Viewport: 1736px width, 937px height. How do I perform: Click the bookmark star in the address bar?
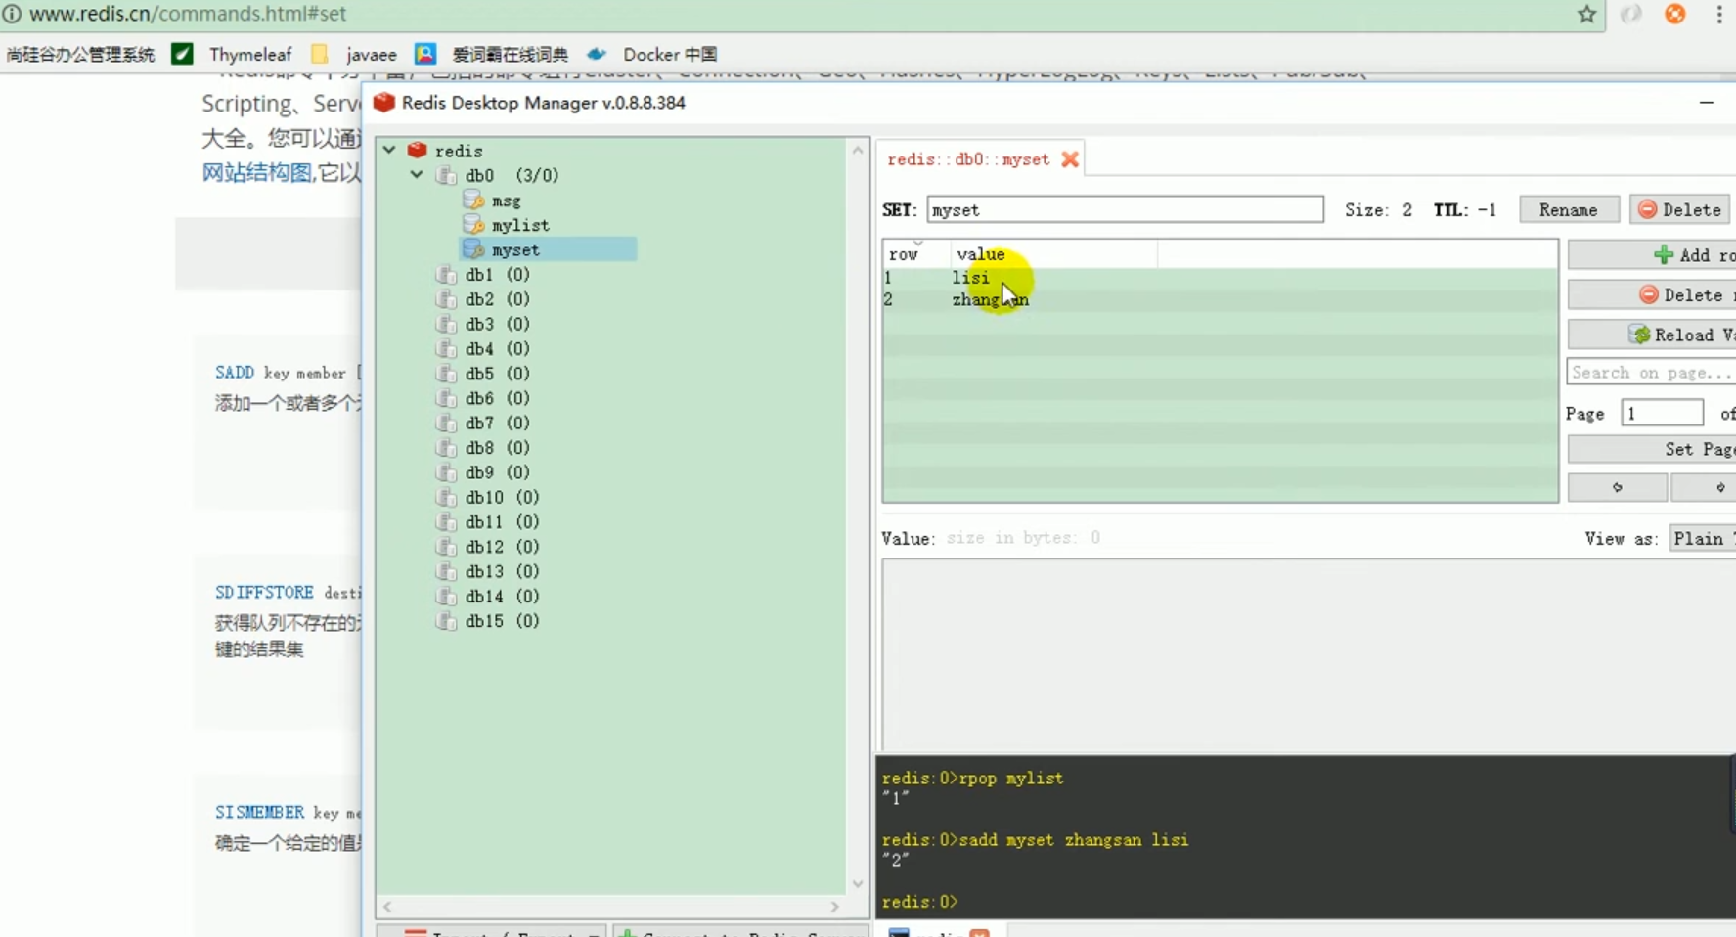click(1587, 14)
